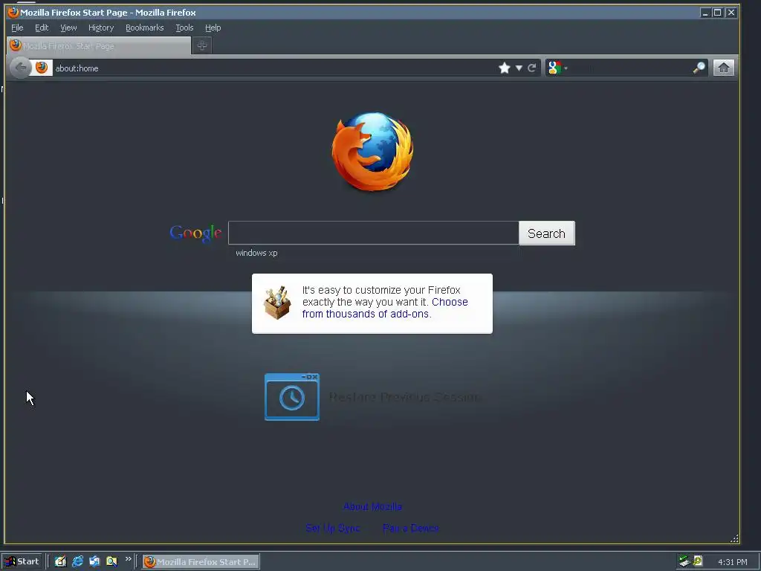Image resolution: width=761 pixels, height=571 pixels.
Task: Open the Help menu
Action: tap(213, 28)
